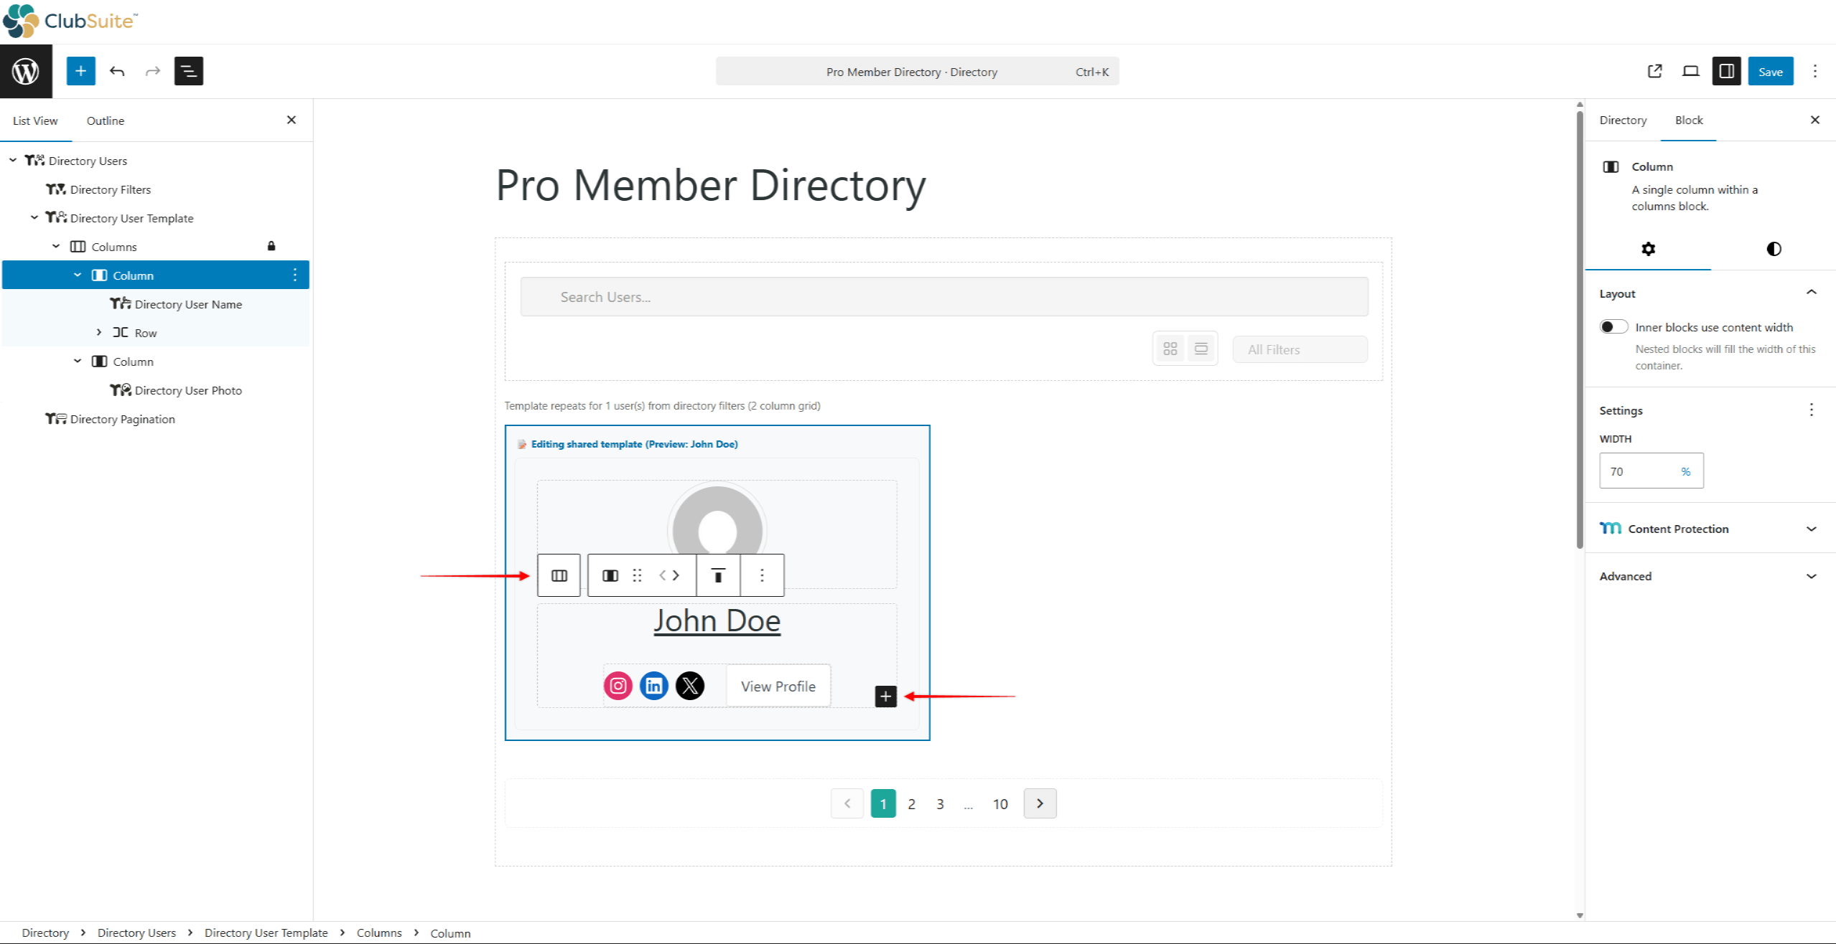Switch to grid view icon above All Filters
The width and height of the screenshot is (1836, 944).
pyautogui.click(x=1170, y=348)
